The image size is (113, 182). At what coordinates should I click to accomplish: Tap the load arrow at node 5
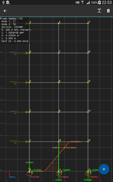23,23
